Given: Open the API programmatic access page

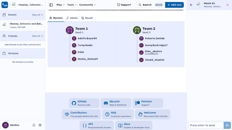Looking at the screenshot, I should [x=97, y=126].
